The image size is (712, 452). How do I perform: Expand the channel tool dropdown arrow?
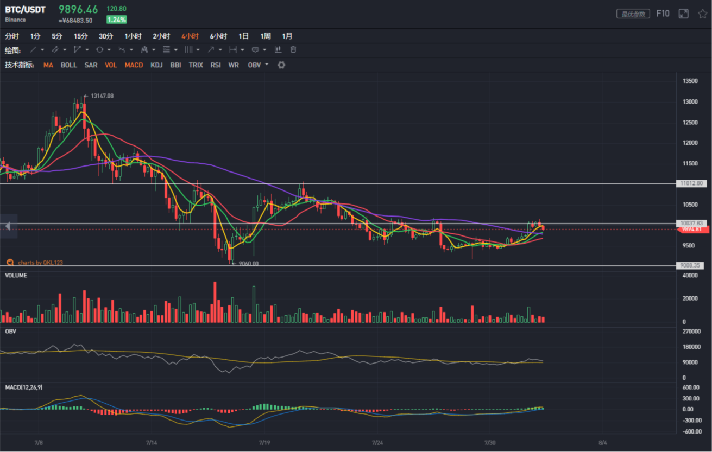65,50
